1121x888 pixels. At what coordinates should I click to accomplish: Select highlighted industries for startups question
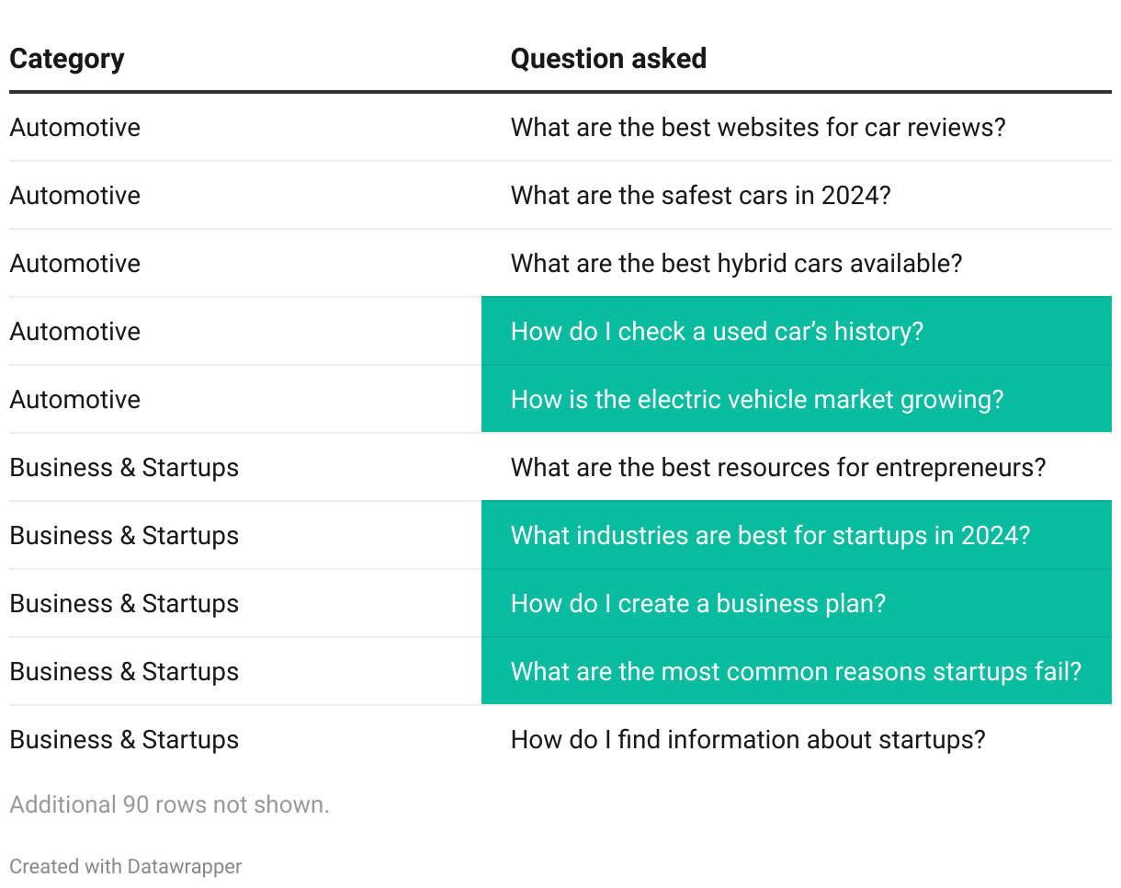pos(770,535)
